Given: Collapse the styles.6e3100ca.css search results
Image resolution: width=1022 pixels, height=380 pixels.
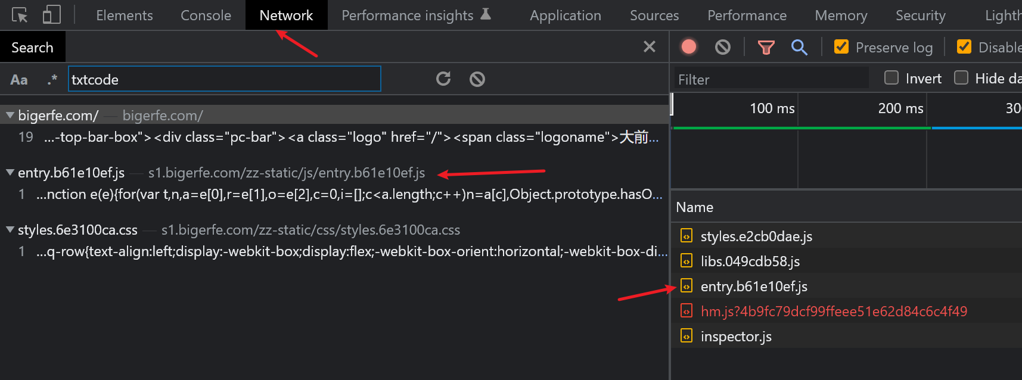Looking at the screenshot, I should (x=10, y=230).
